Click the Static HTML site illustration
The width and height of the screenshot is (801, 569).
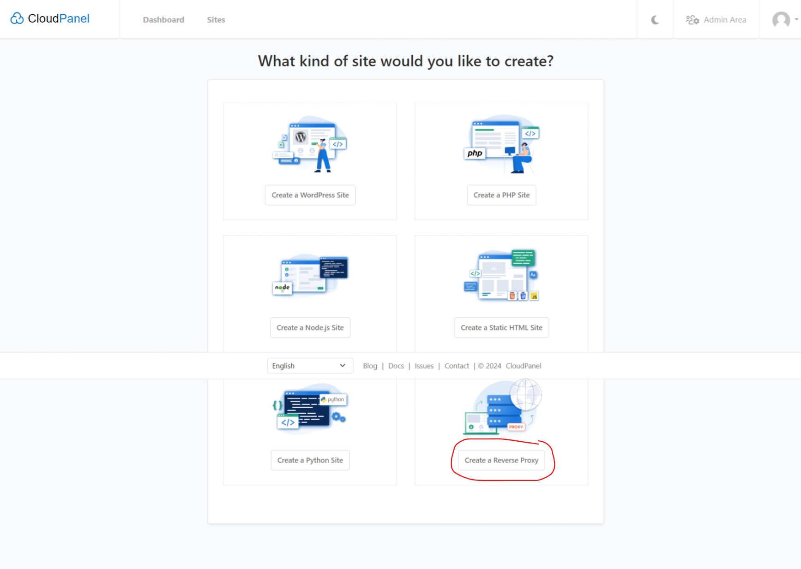pyautogui.click(x=501, y=275)
